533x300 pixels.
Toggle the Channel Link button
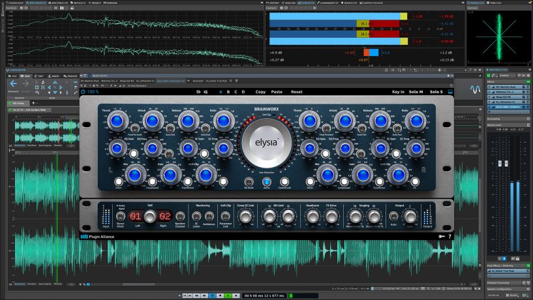284,182
